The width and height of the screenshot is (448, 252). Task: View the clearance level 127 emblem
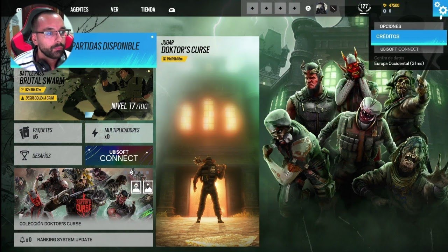click(365, 8)
